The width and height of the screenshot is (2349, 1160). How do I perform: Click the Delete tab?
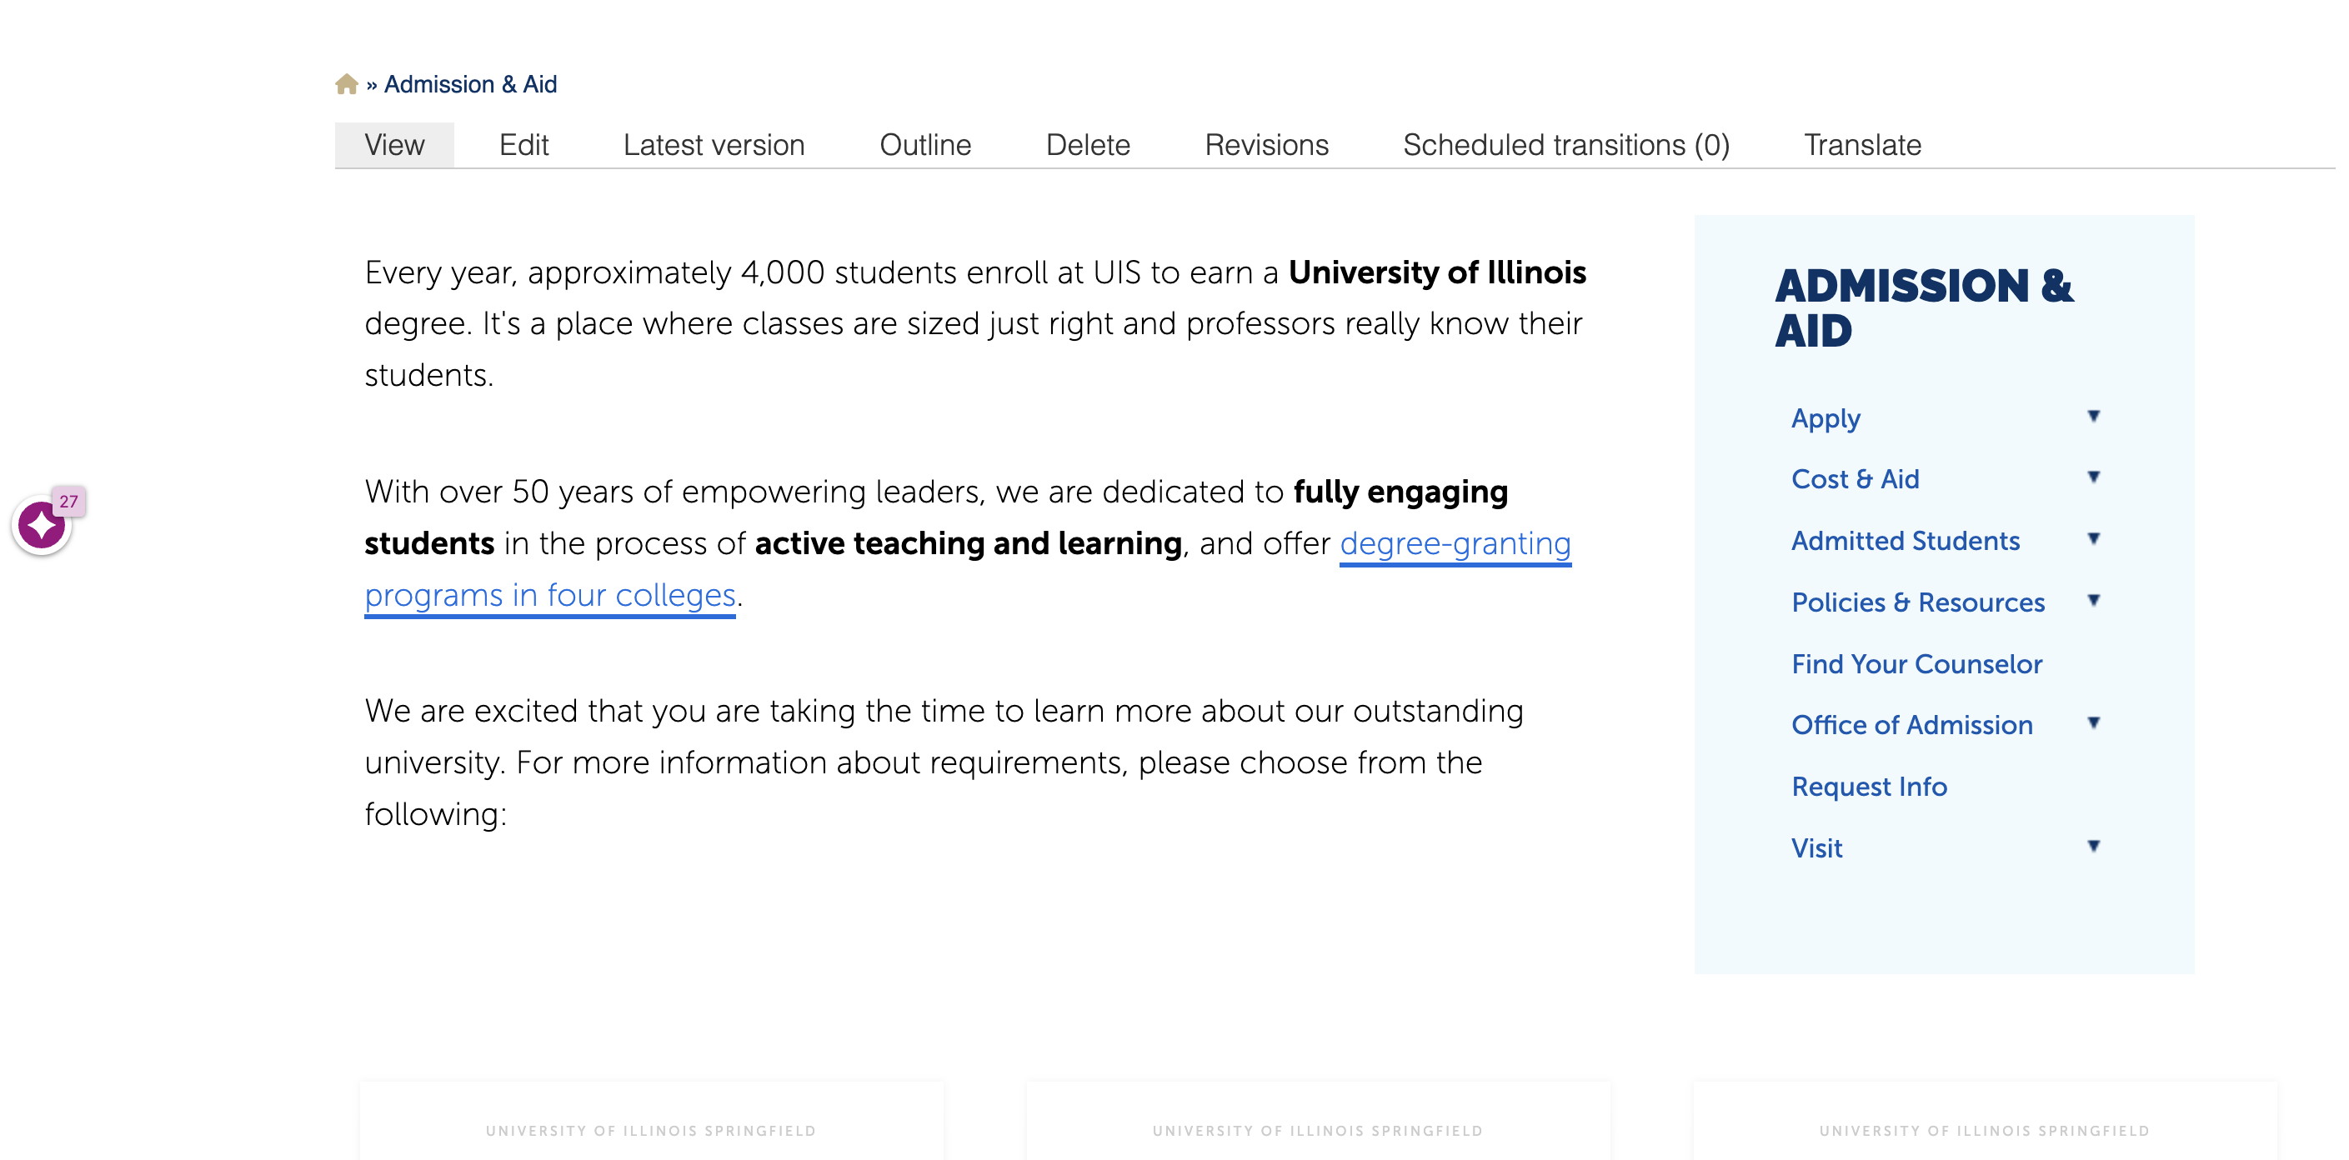[x=1087, y=145]
